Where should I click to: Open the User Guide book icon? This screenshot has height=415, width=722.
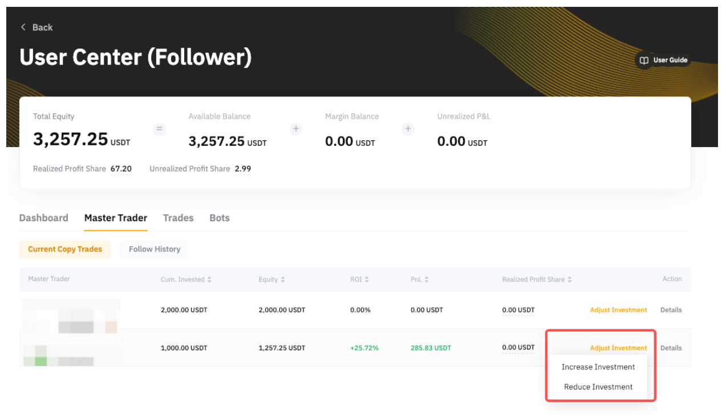644,60
